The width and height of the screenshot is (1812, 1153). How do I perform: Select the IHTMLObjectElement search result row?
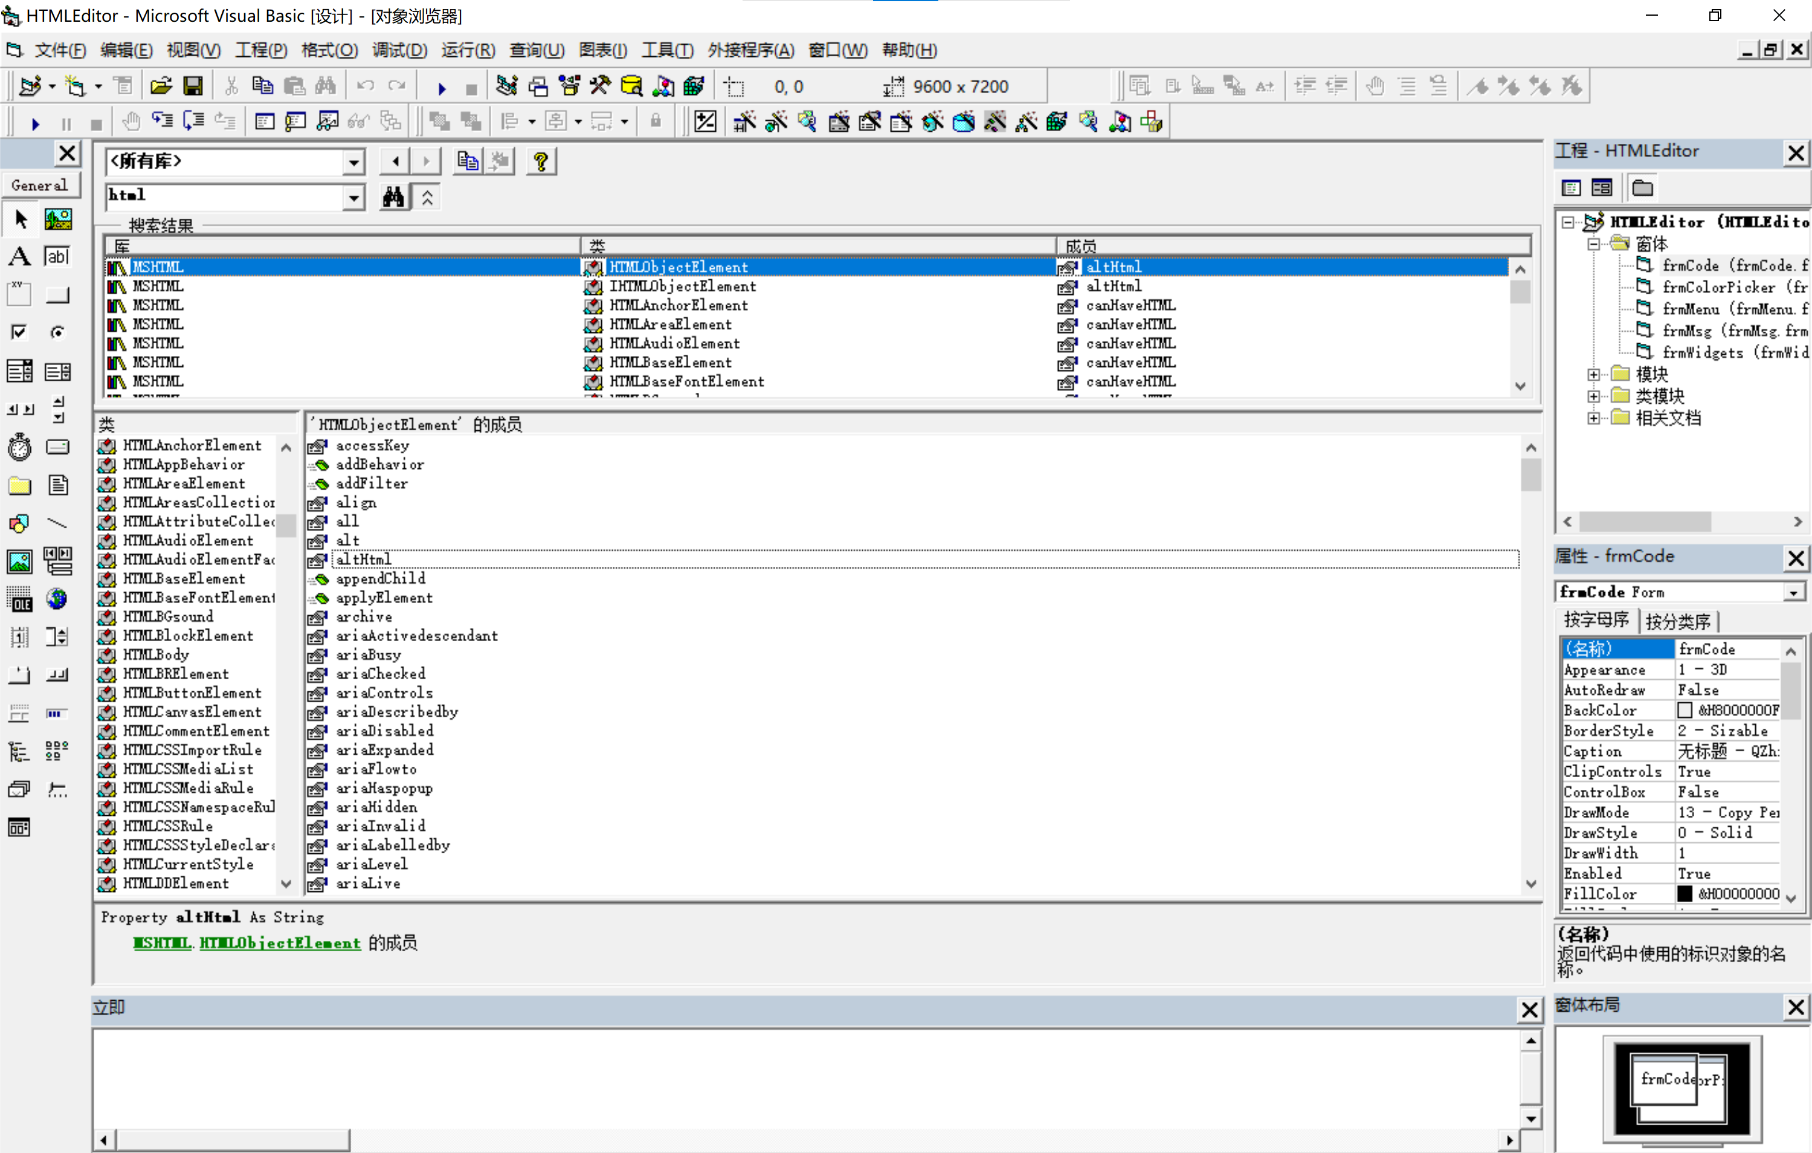coord(805,286)
